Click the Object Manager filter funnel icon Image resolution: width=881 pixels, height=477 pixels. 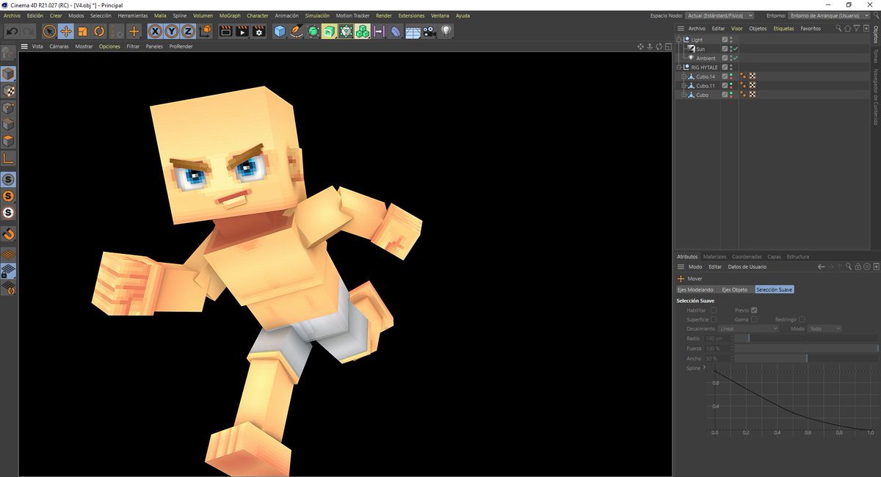pyautogui.click(x=856, y=28)
